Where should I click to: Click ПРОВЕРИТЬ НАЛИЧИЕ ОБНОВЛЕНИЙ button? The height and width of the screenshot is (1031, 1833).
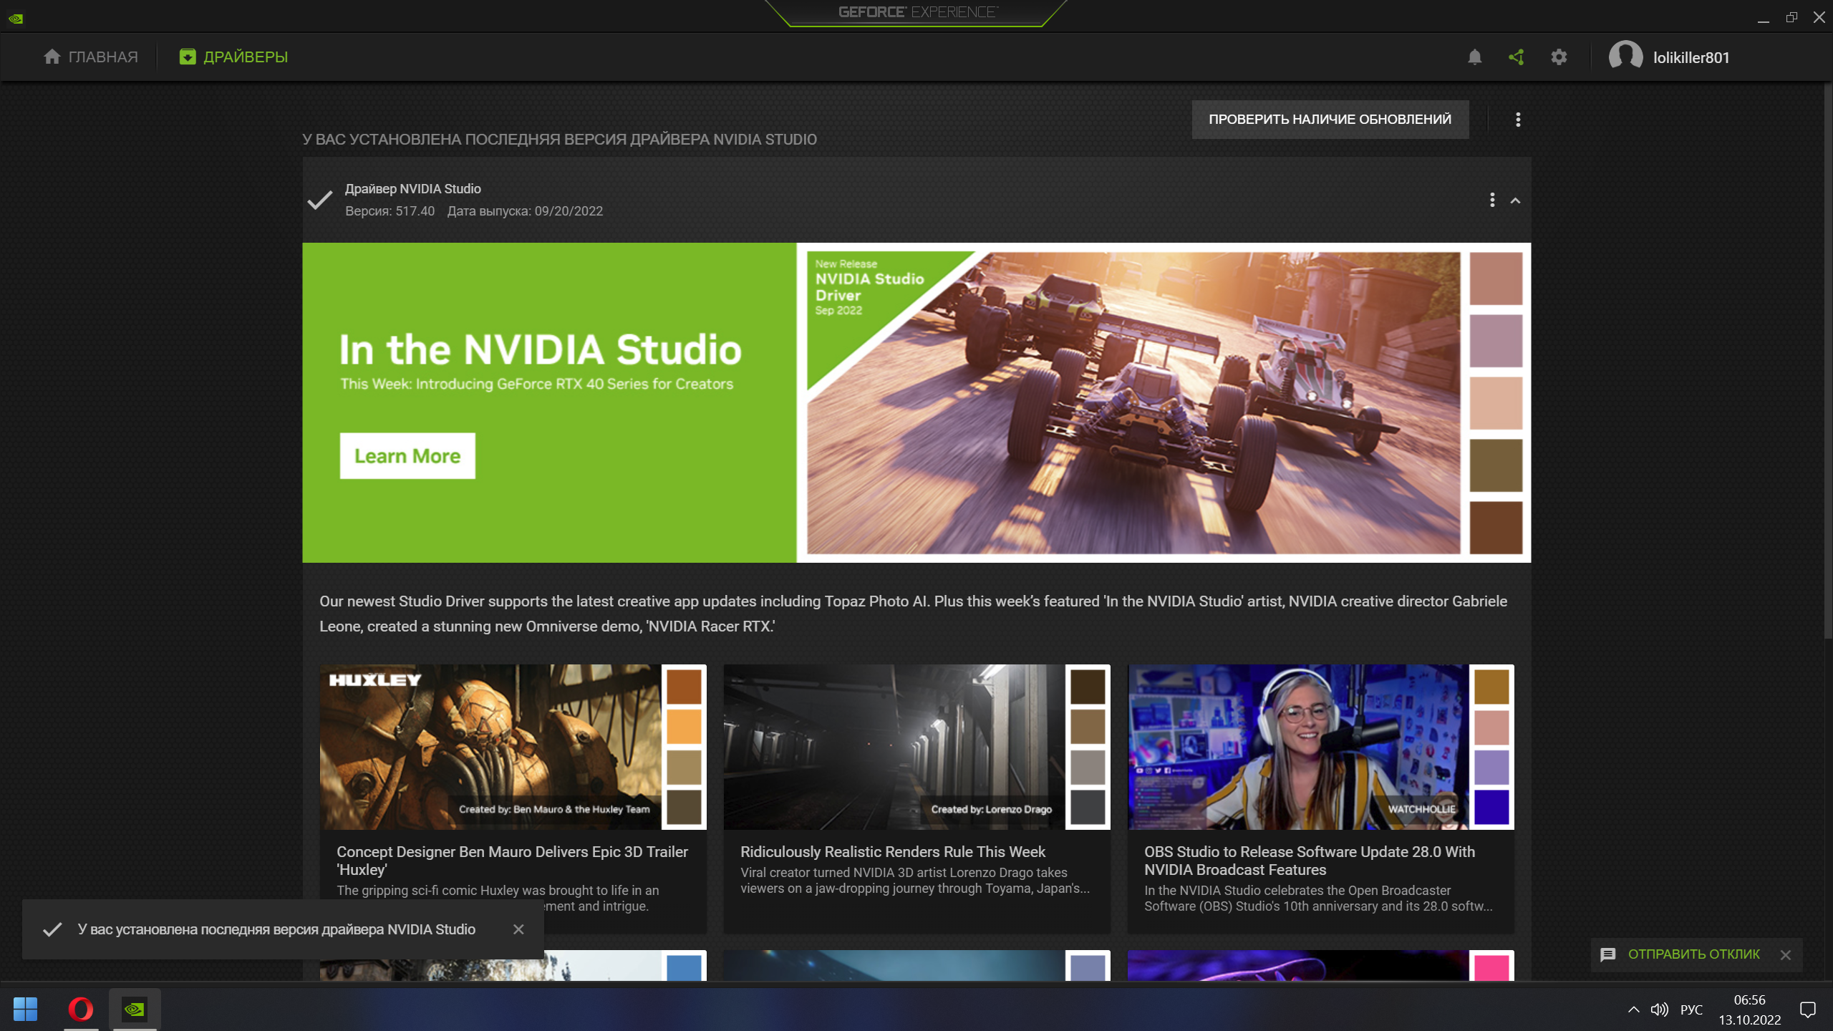click(x=1330, y=120)
